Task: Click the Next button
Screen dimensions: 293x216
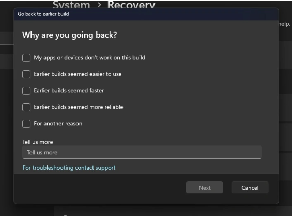Action: 205,188
